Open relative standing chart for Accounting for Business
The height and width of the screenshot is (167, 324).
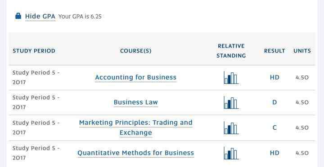click(231, 78)
